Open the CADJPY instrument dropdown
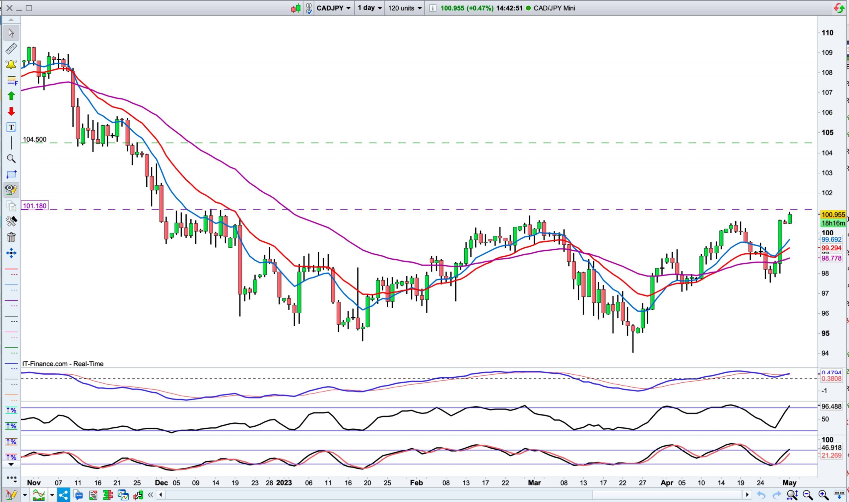The height and width of the screenshot is (502, 849). coord(334,8)
